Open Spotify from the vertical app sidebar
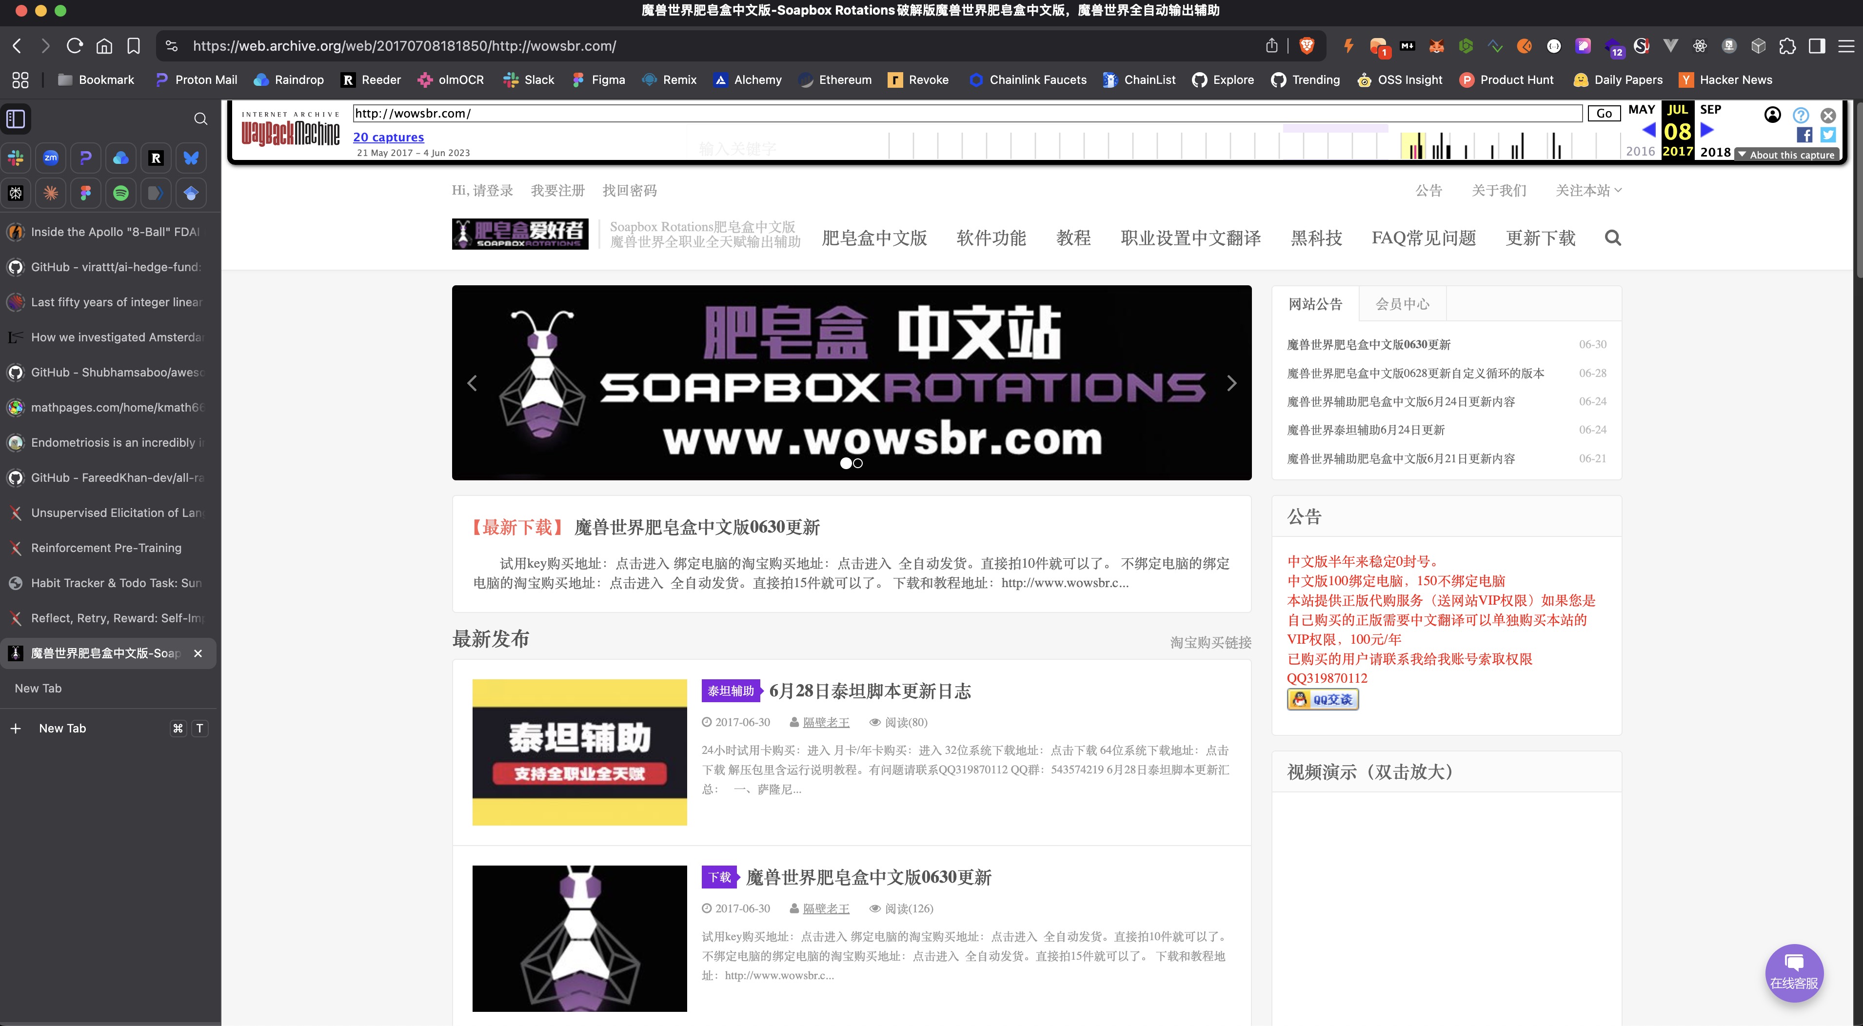The width and height of the screenshot is (1863, 1026). [x=121, y=193]
